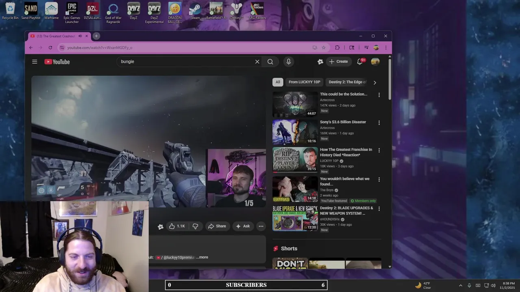Open options for How The Greatest Franchise video
The image size is (520, 292).
pyautogui.click(x=379, y=150)
